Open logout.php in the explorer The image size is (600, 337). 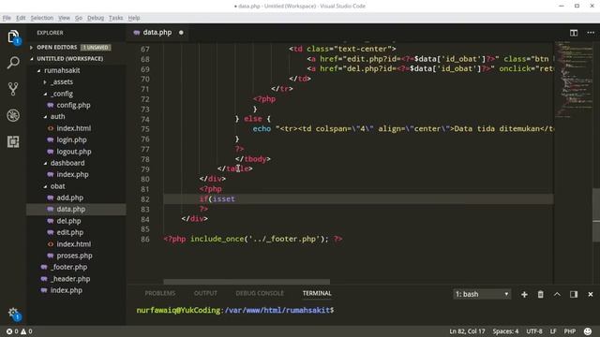(74, 152)
